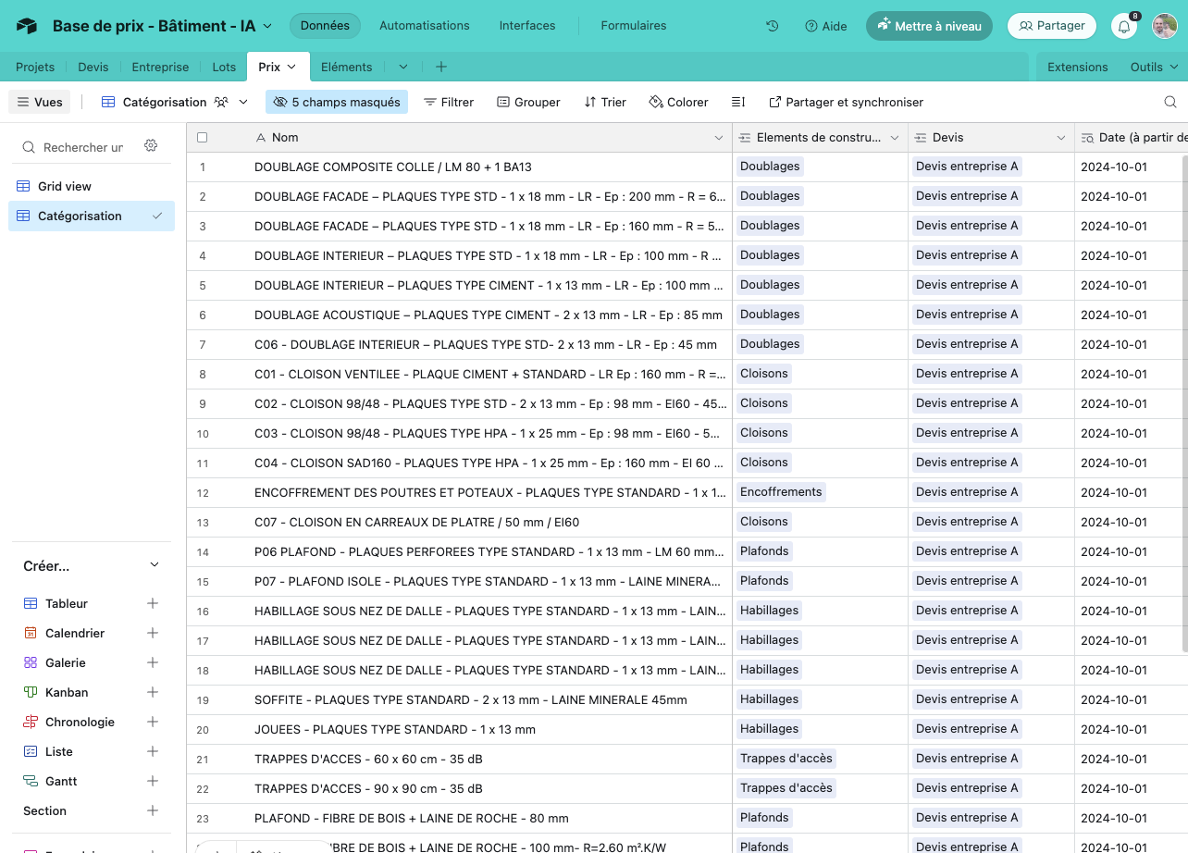Click the Partager button

pyautogui.click(x=1051, y=26)
